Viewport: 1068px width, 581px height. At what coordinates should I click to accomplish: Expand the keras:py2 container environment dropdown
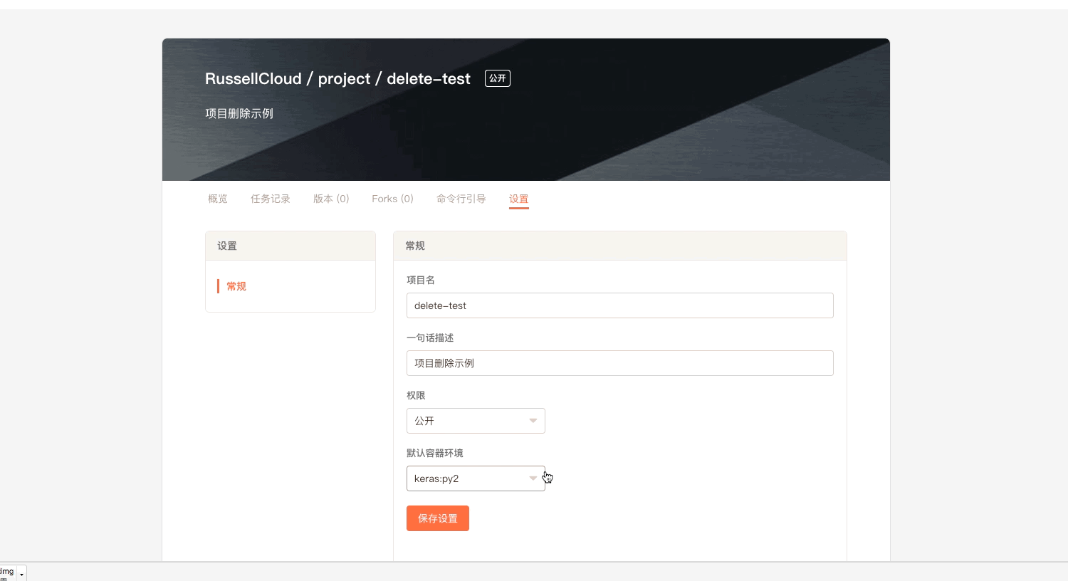(475, 478)
